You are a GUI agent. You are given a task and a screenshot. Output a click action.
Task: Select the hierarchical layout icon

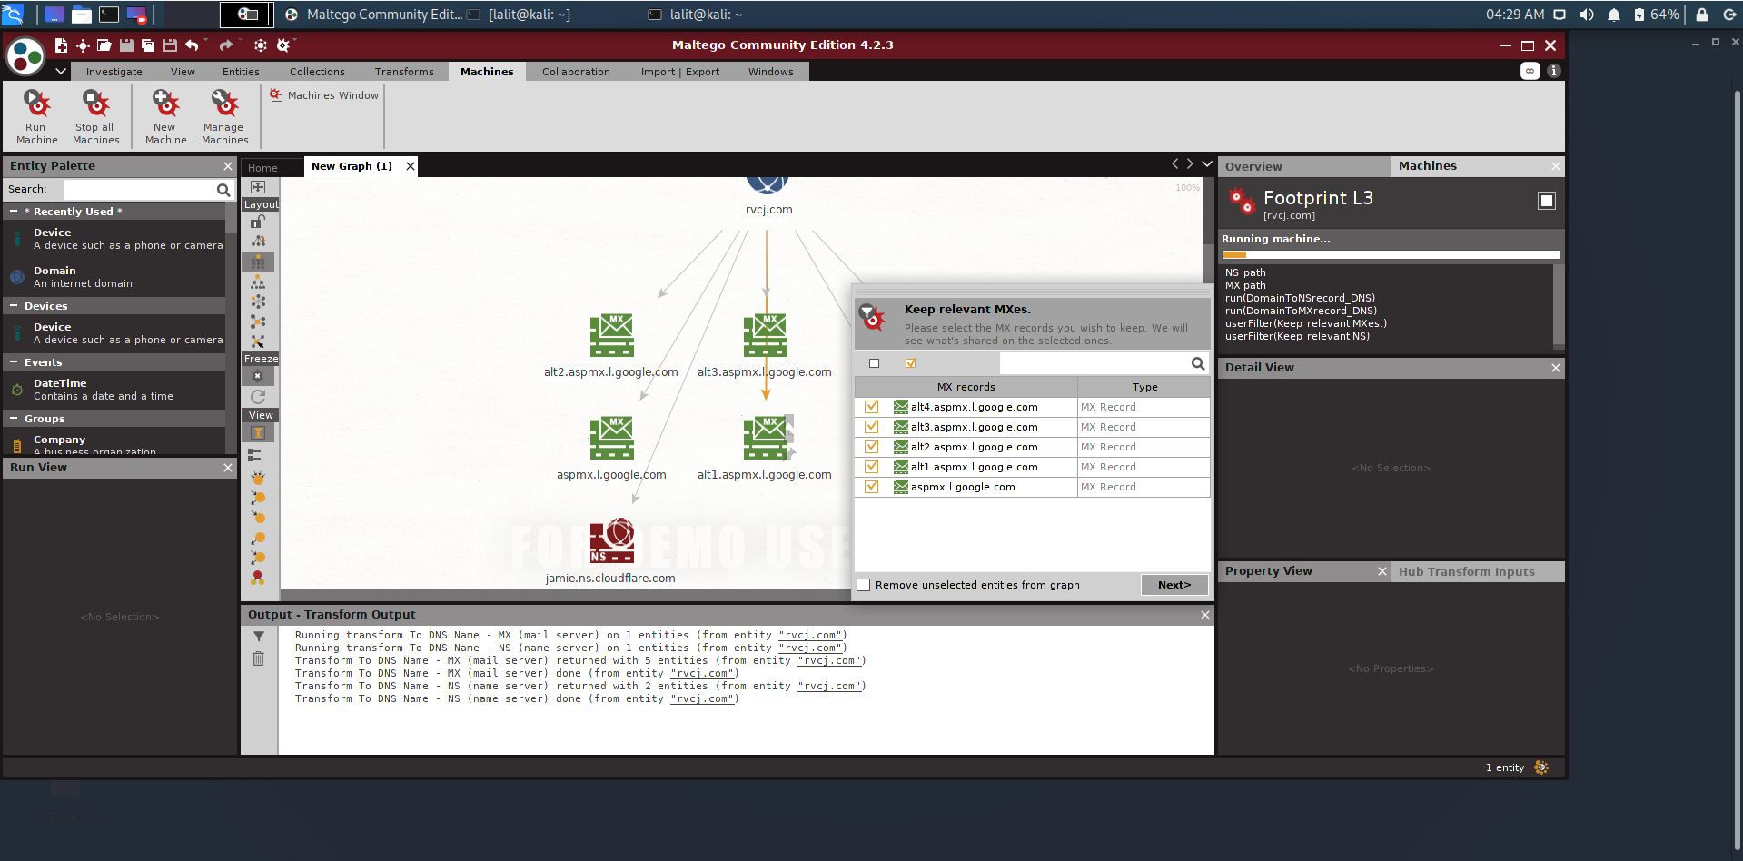point(258,282)
